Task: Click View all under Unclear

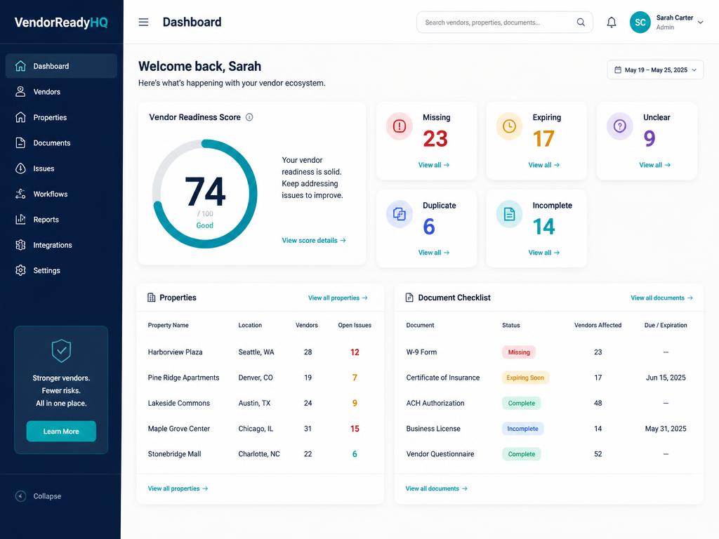Action: [654, 164]
